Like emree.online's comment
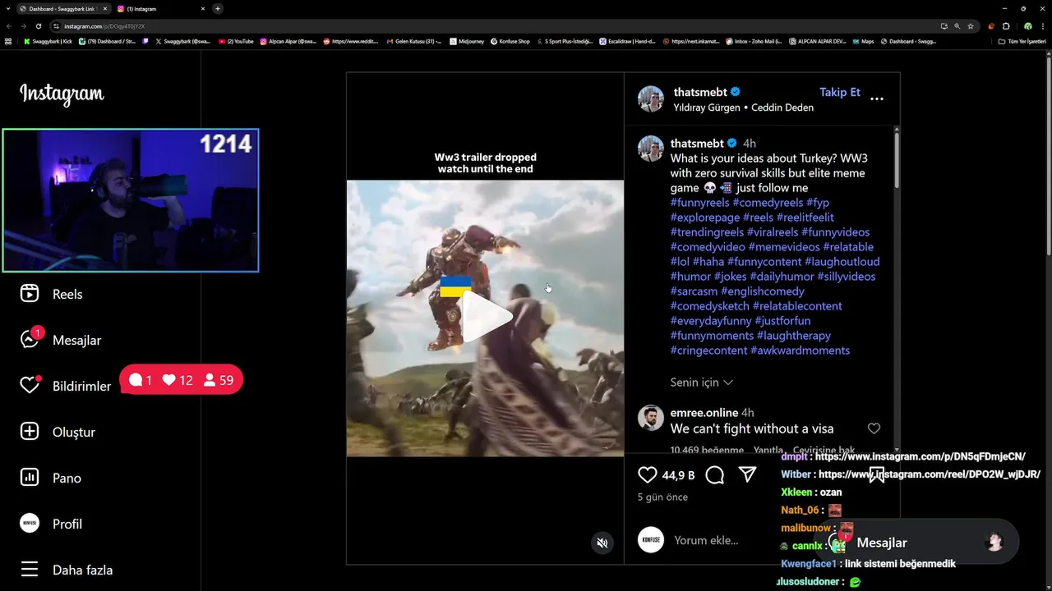1052x591 pixels. 874,428
